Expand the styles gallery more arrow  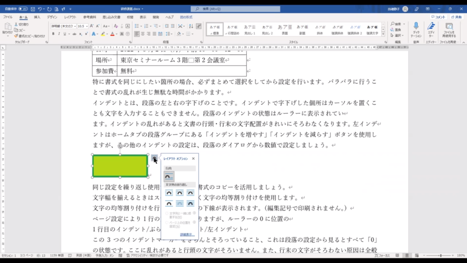point(383,33)
